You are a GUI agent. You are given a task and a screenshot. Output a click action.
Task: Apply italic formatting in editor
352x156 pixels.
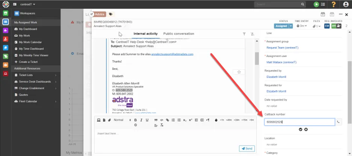[141, 120]
